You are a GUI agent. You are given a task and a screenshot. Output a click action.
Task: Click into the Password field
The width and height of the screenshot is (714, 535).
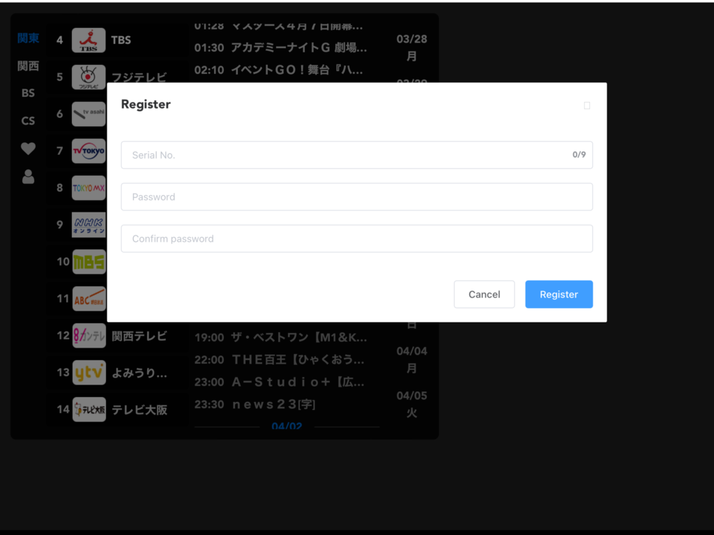point(356,197)
